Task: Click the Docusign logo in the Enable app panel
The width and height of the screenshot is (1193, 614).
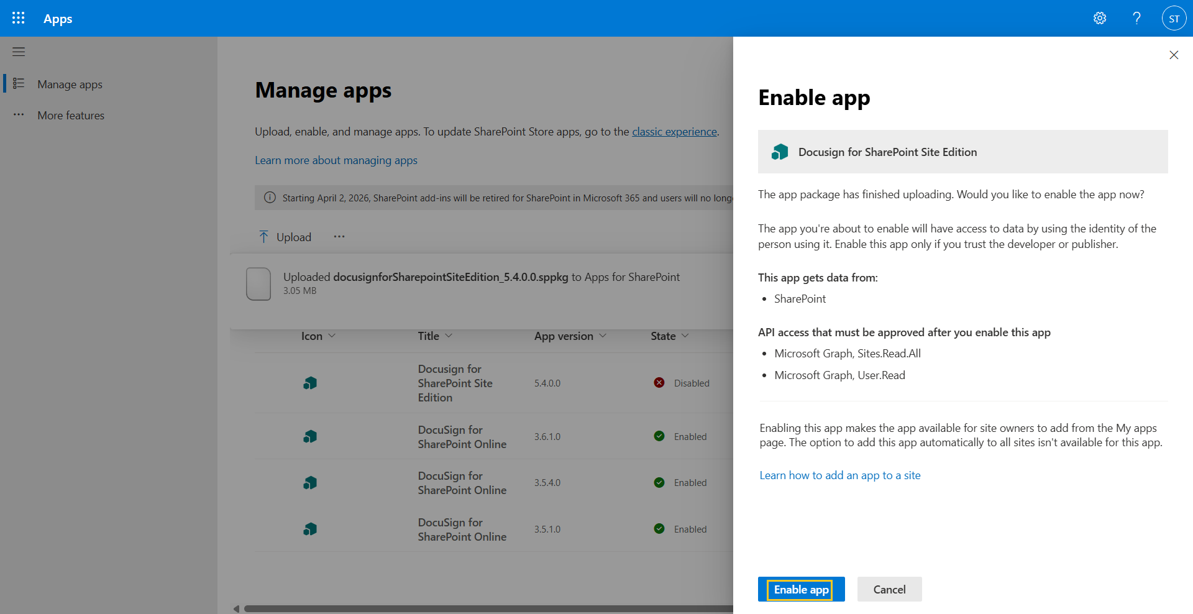Action: pos(780,152)
